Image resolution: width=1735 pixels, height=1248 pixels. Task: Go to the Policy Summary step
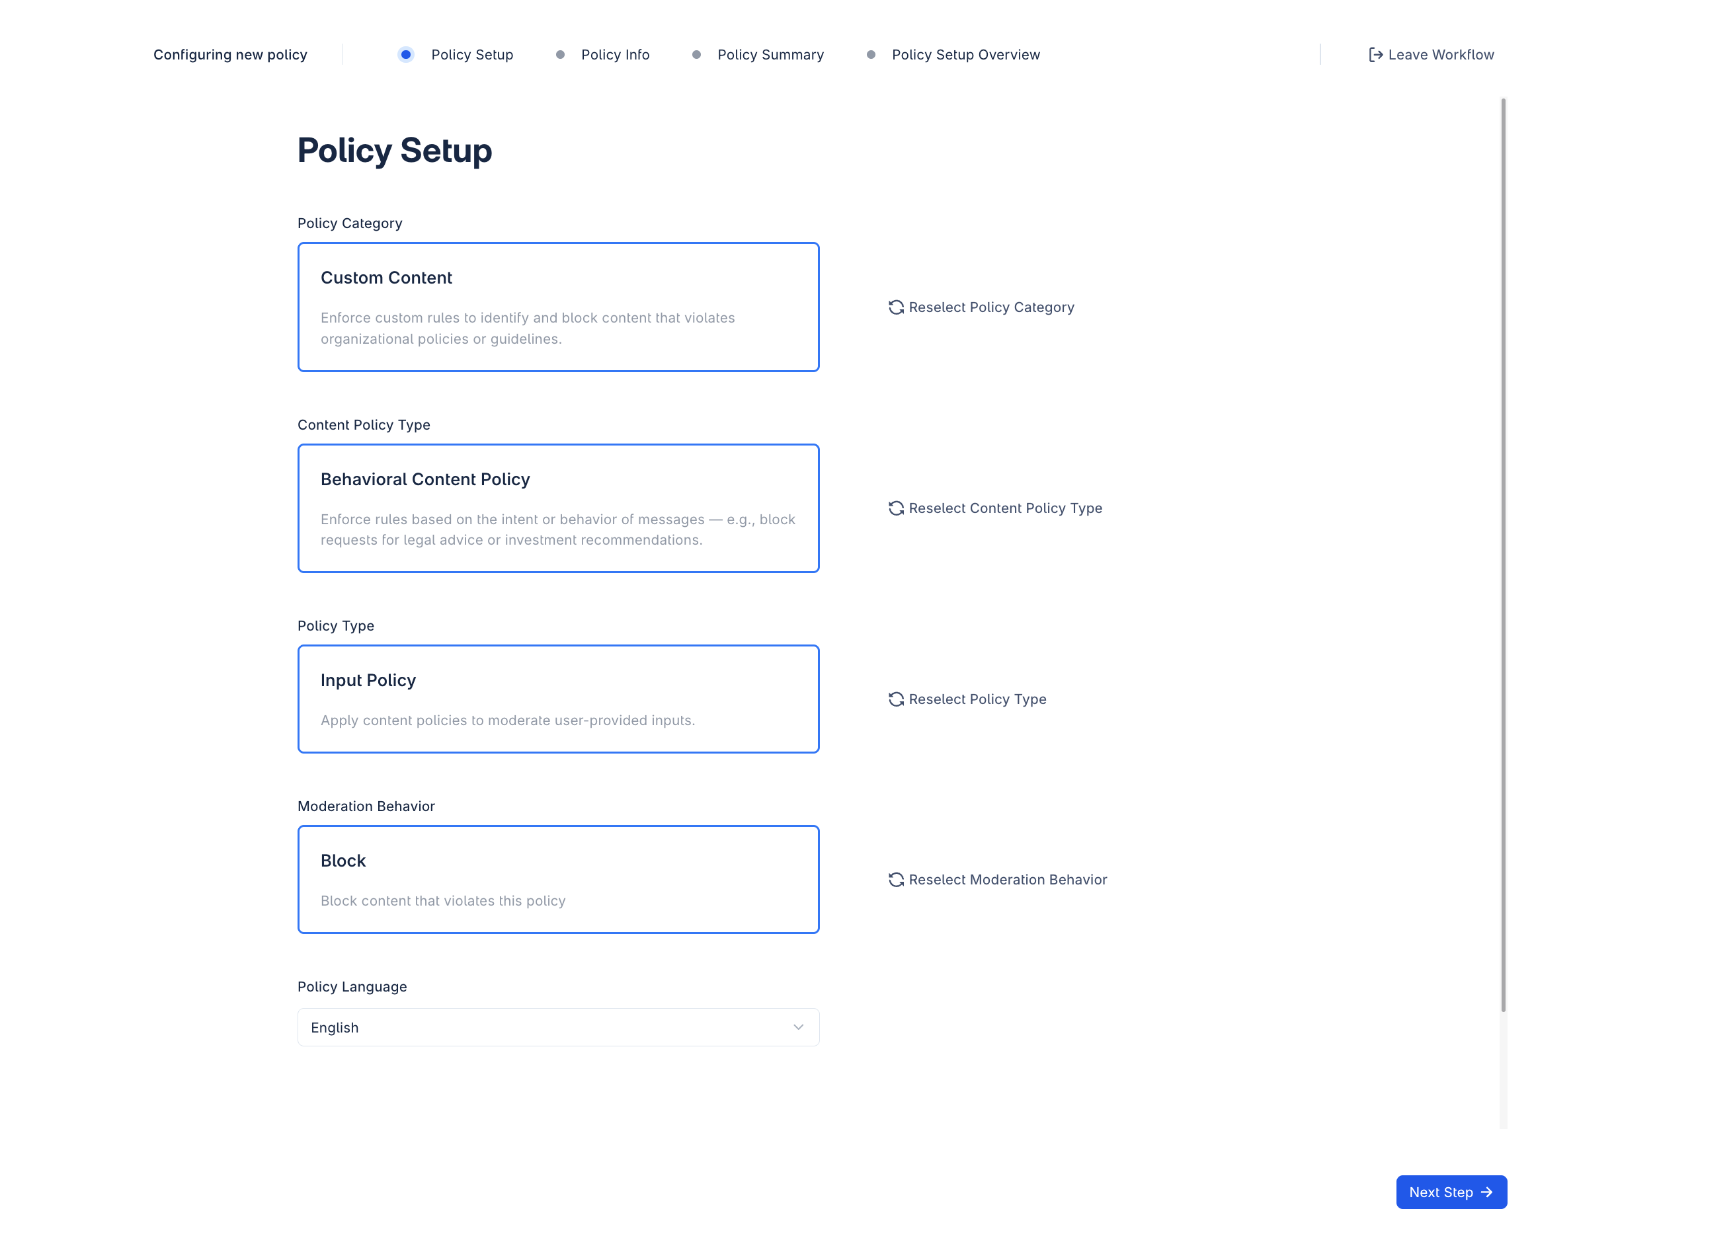point(770,54)
